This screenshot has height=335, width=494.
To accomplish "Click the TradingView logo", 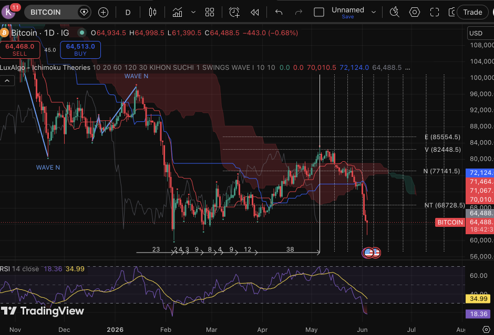I will click(x=42, y=311).
